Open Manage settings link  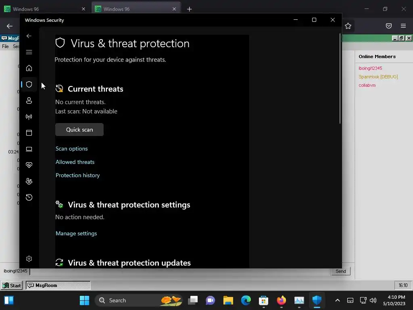[76, 233]
